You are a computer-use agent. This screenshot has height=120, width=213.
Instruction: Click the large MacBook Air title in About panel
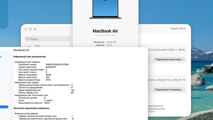click(x=105, y=31)
